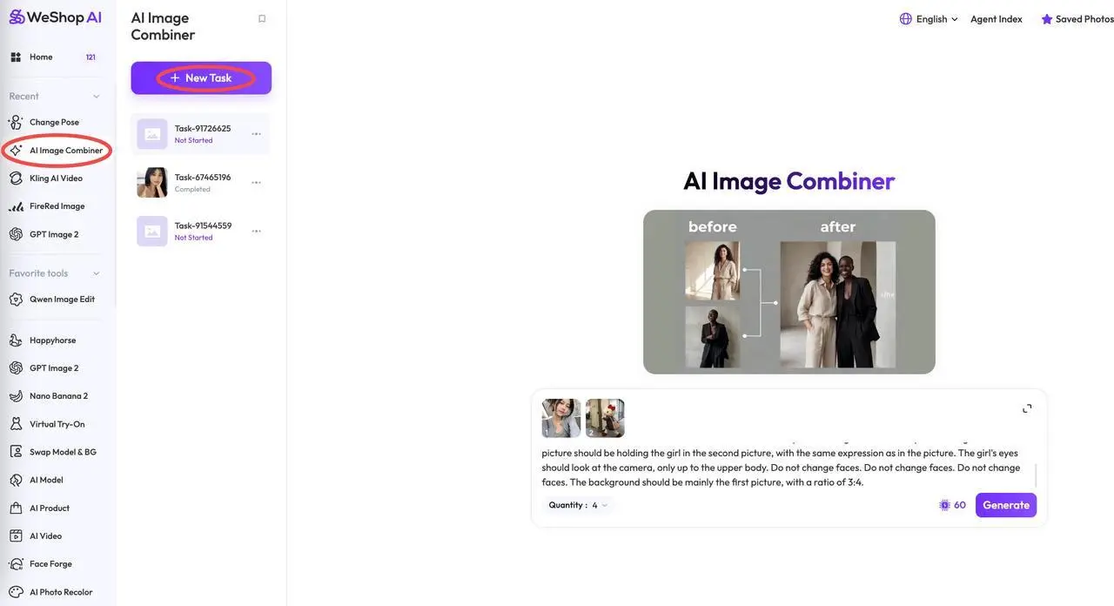Click the credits coin icon near 60

pyautogui.click(x=944, y=505)
